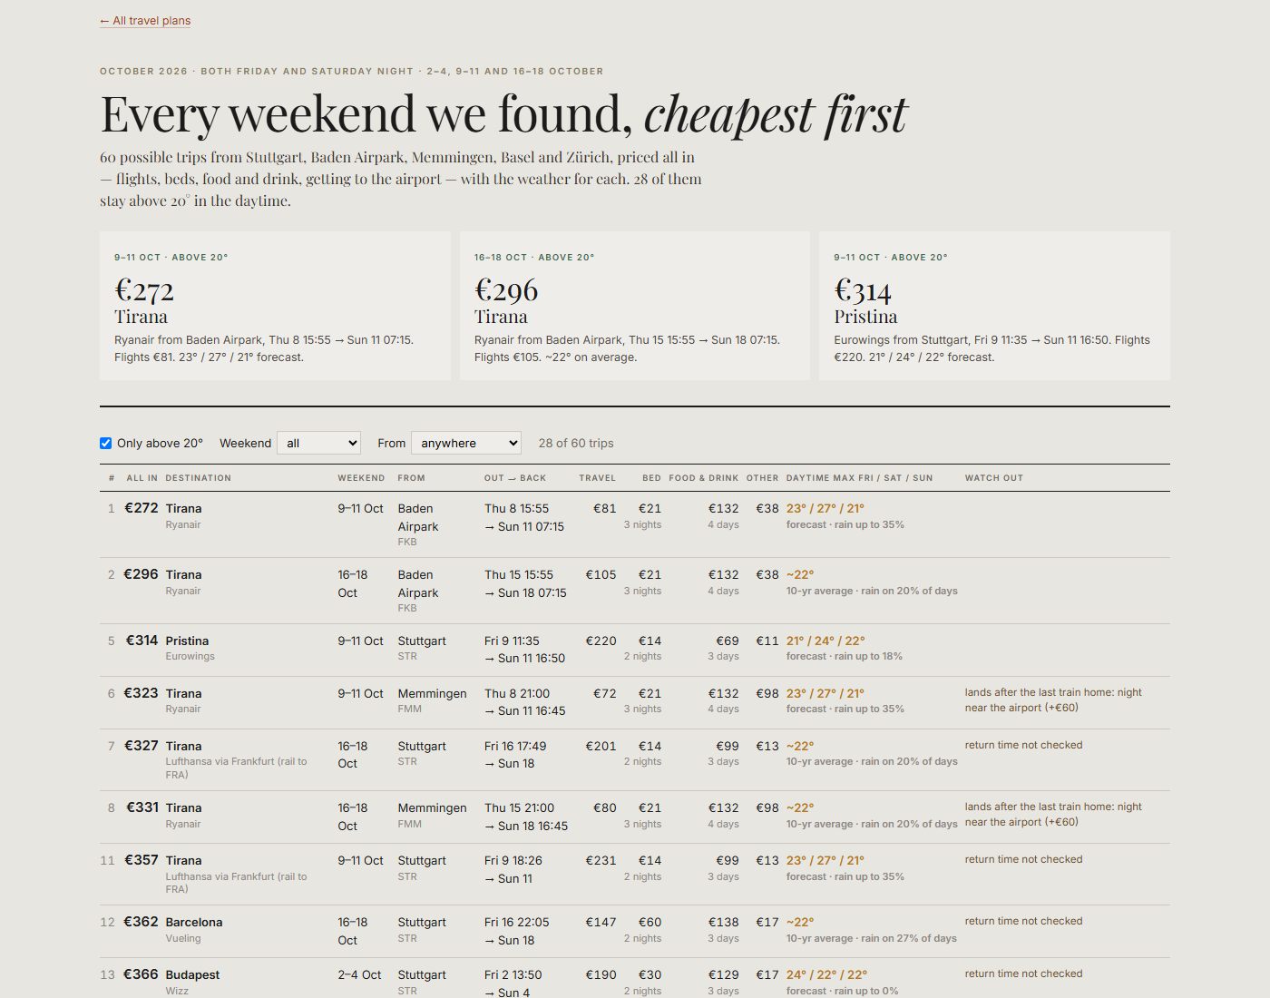
Task: Click the 'DAYTIME MAX FRI / SAT / SUN' header
Action: click(859, 478)
